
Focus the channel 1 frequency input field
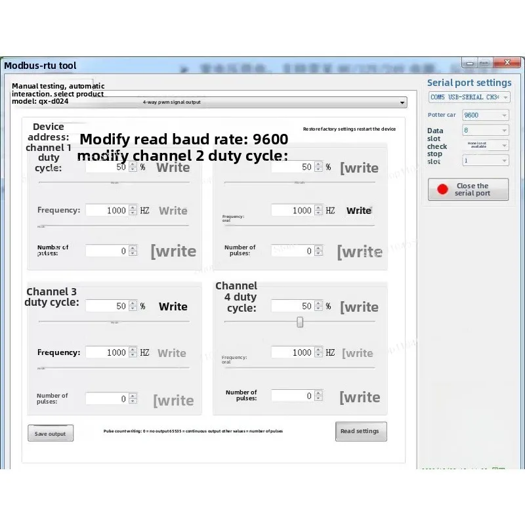click(108, 210)
